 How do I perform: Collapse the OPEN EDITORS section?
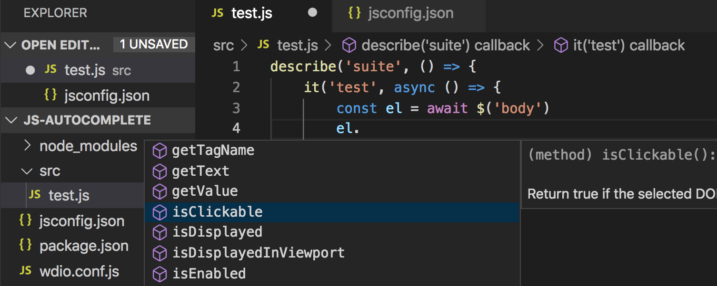[10, 44]
